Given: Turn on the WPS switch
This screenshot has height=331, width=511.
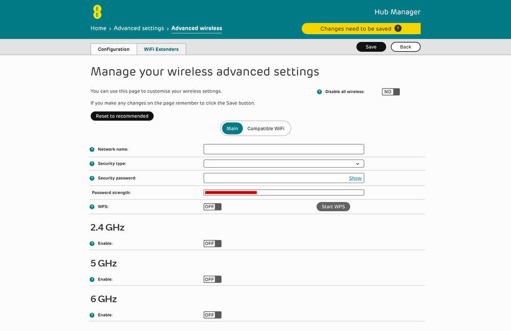Looking at the screenshot, I should [x=212, y=207].
